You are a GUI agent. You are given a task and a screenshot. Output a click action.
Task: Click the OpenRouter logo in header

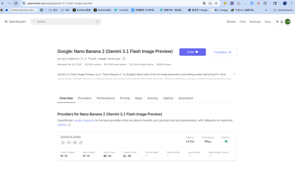(15, 22)
